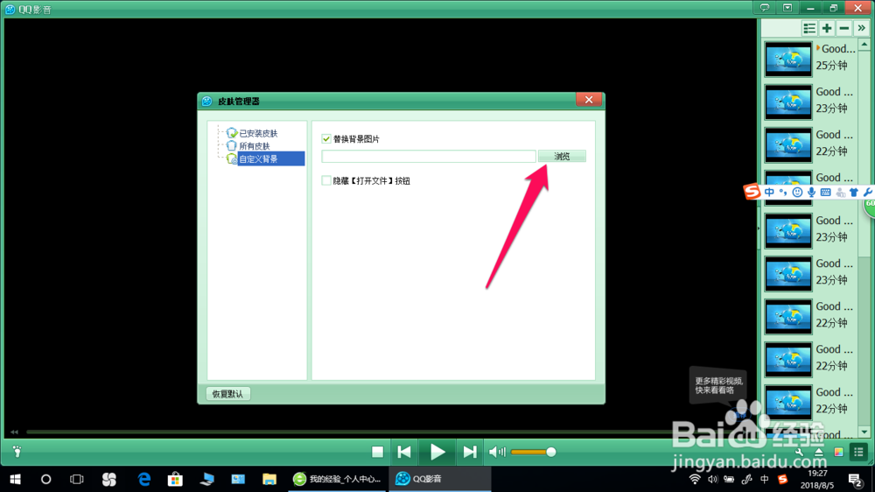The height and width of the screenshot is (492, 875).
Task: Open the feedback speech bubble icon in title bar
Action: point(765,8)
